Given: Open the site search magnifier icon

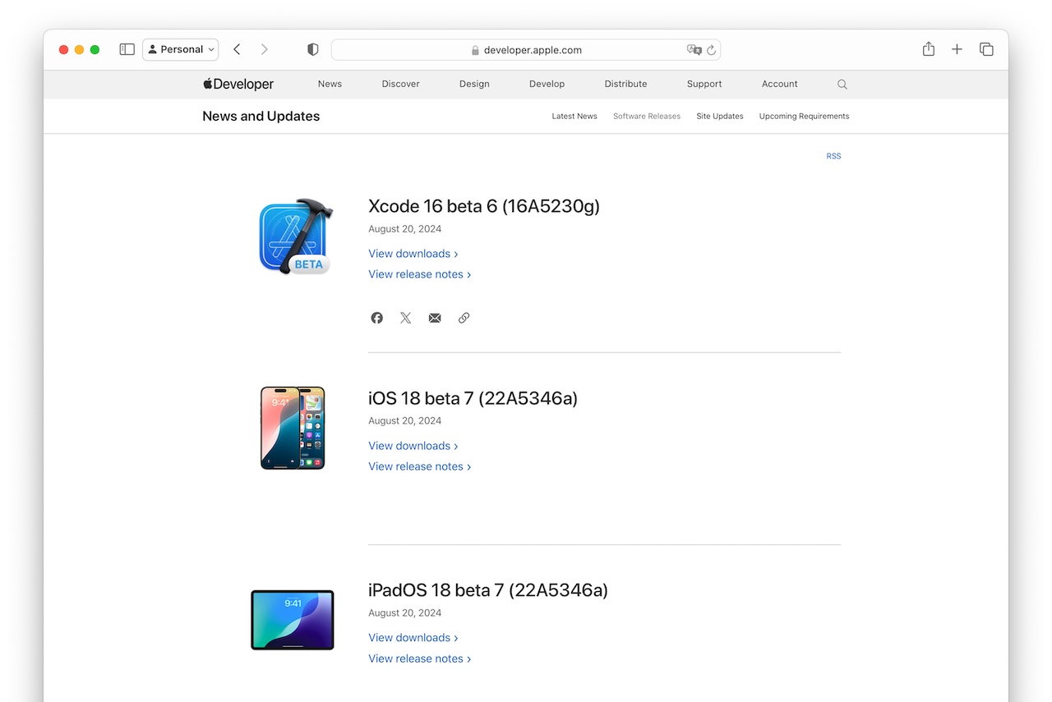Looking at the screenshot, I should pyautogui.click(x=842, y=84).
